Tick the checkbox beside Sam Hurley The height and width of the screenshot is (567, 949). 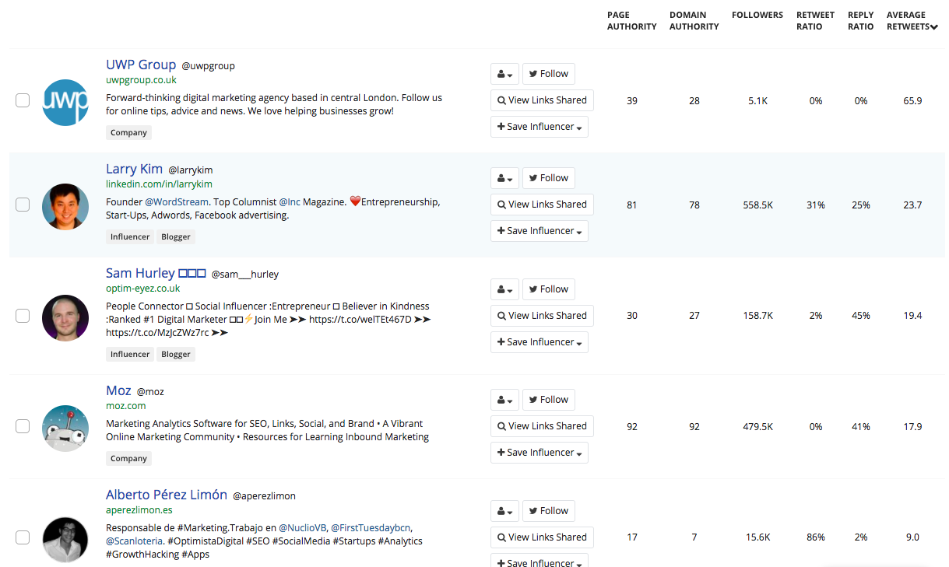point(23,316)
